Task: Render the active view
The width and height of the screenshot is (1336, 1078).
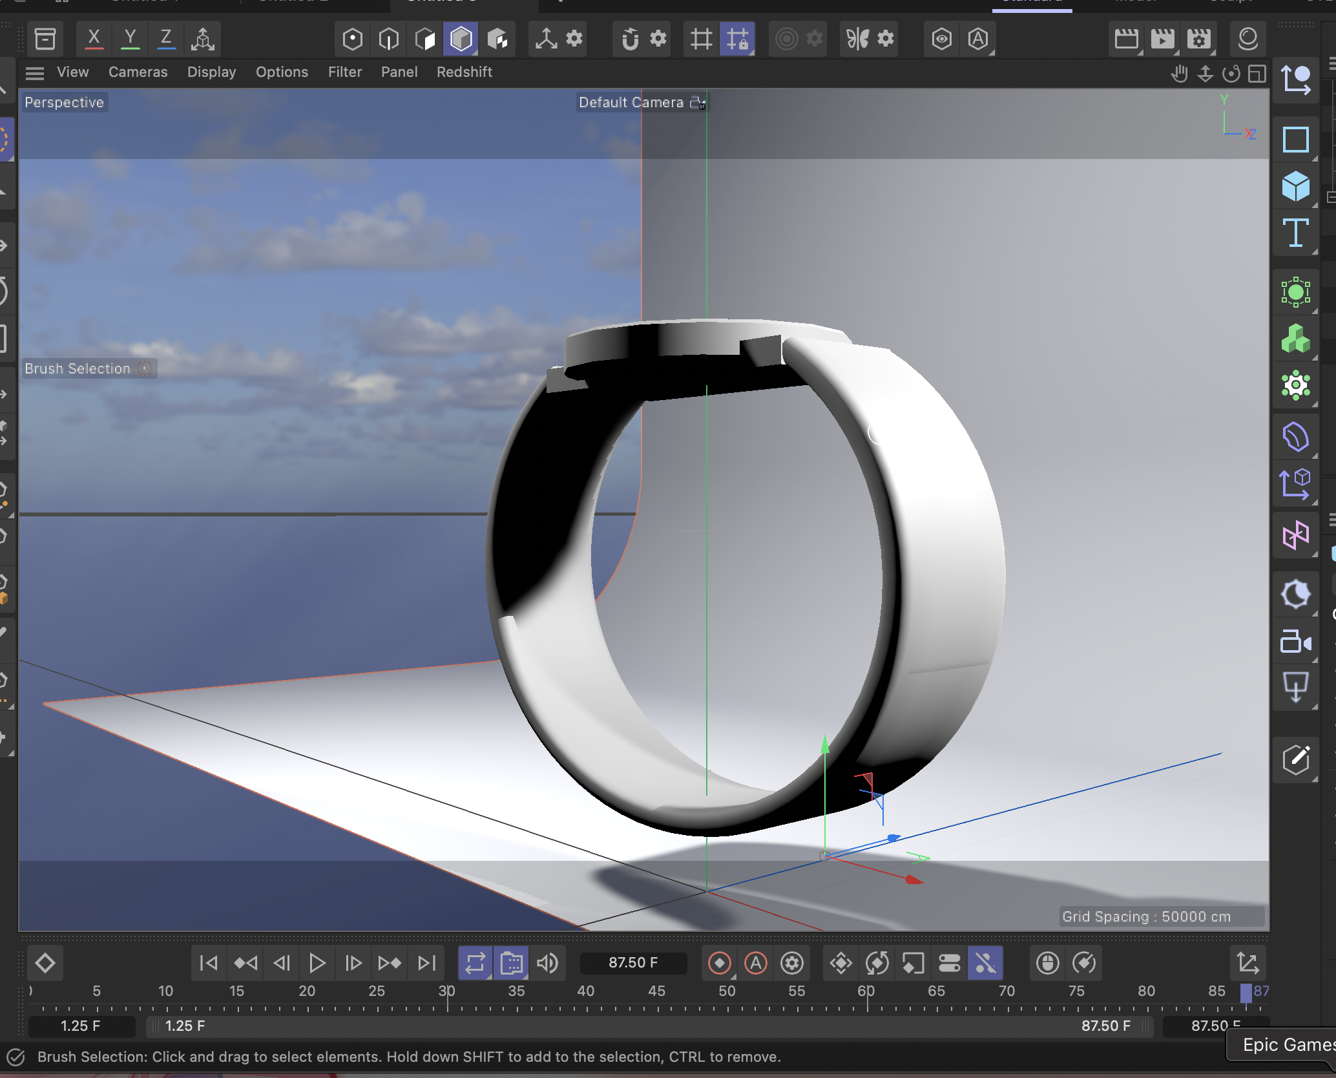Action: tap(1126, 39)
